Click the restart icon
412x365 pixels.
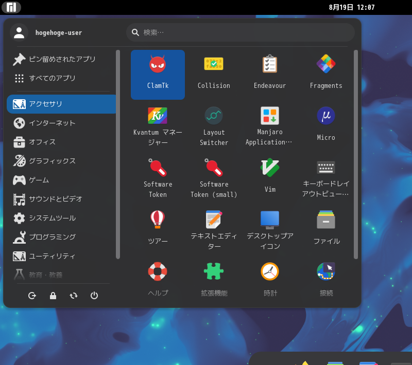point(74,296)
